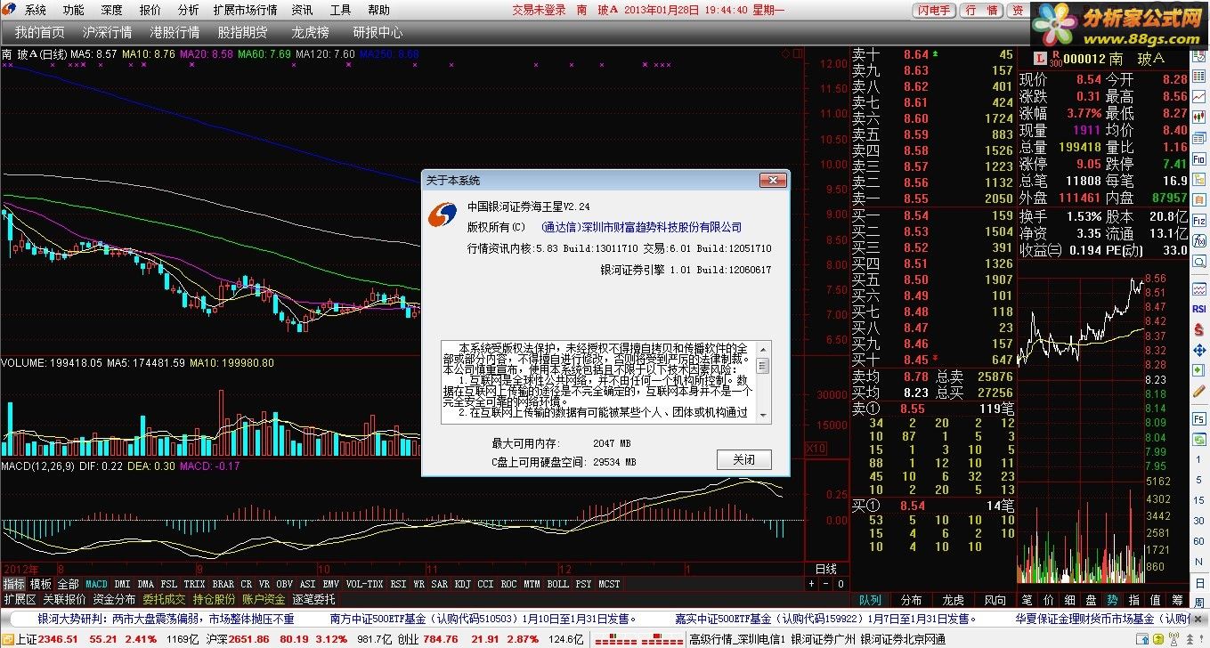Image resolution: width=1210 pixels, height=648 pixels.
Task: Select the MACD indicator tab
Action: point(96,584)
